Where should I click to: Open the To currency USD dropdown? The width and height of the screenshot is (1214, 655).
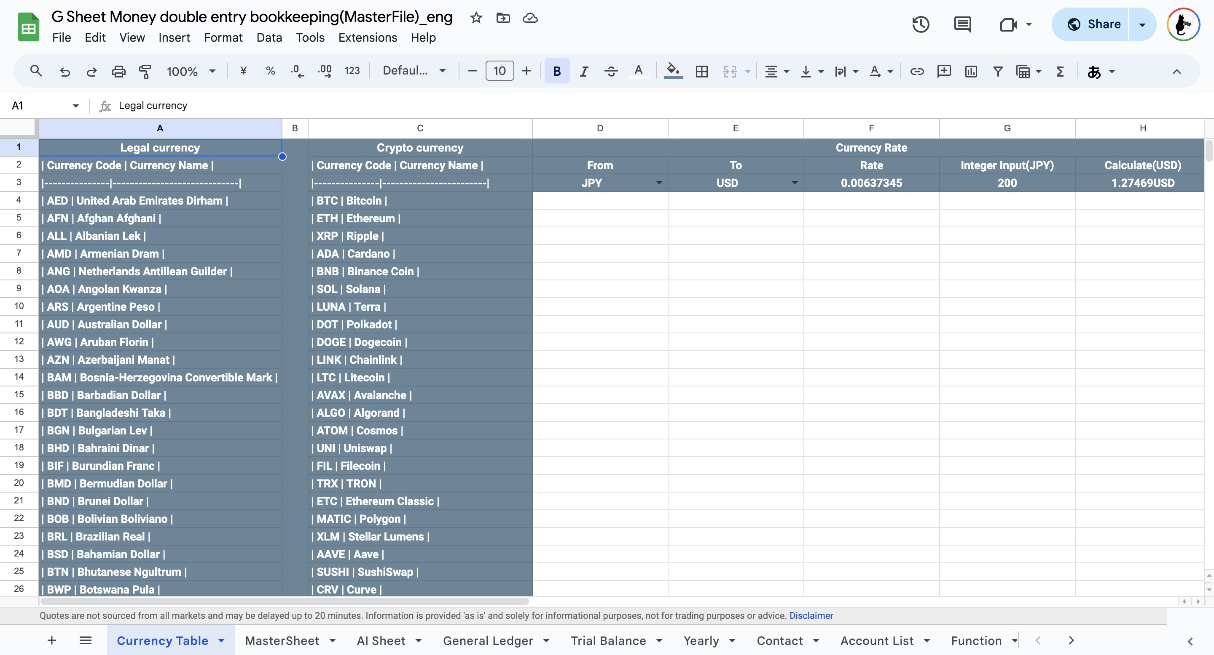coord(795,183)
